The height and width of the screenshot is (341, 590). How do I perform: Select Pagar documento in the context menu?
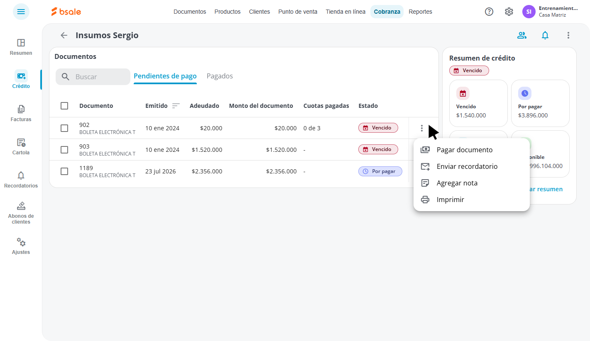point(472,150)
